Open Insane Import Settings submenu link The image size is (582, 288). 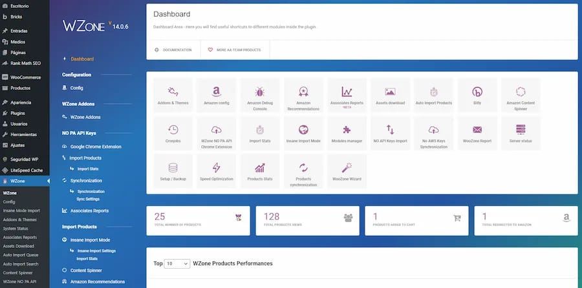coord(96,251)
